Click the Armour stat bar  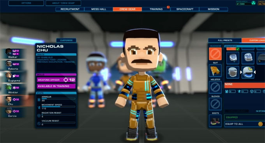58,99
